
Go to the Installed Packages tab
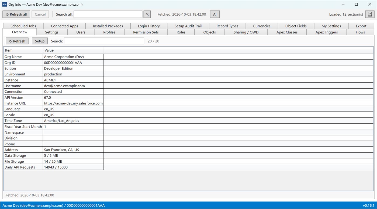(x=108, y=26)
